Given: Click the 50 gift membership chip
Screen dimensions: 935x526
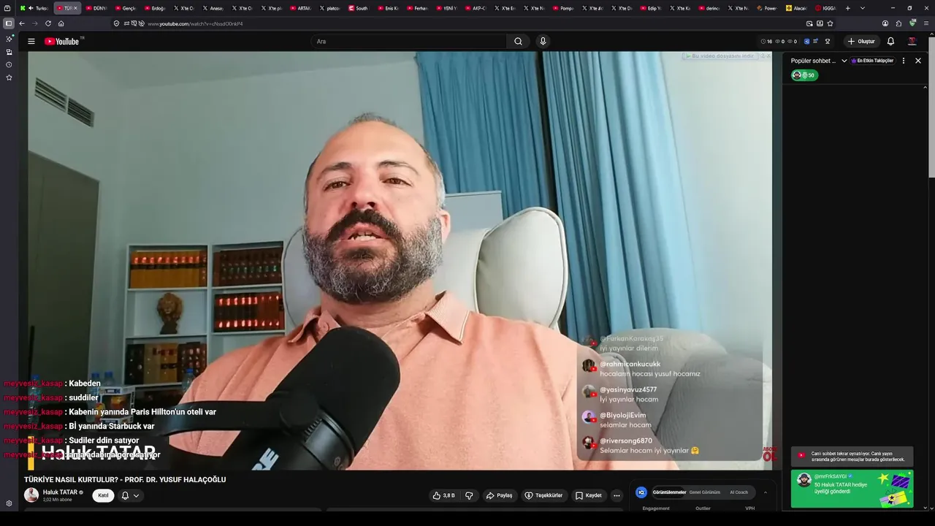Looking at the screenshot, I should [804, 75].
